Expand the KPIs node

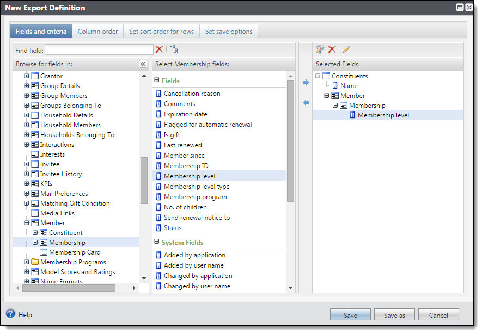27,183
